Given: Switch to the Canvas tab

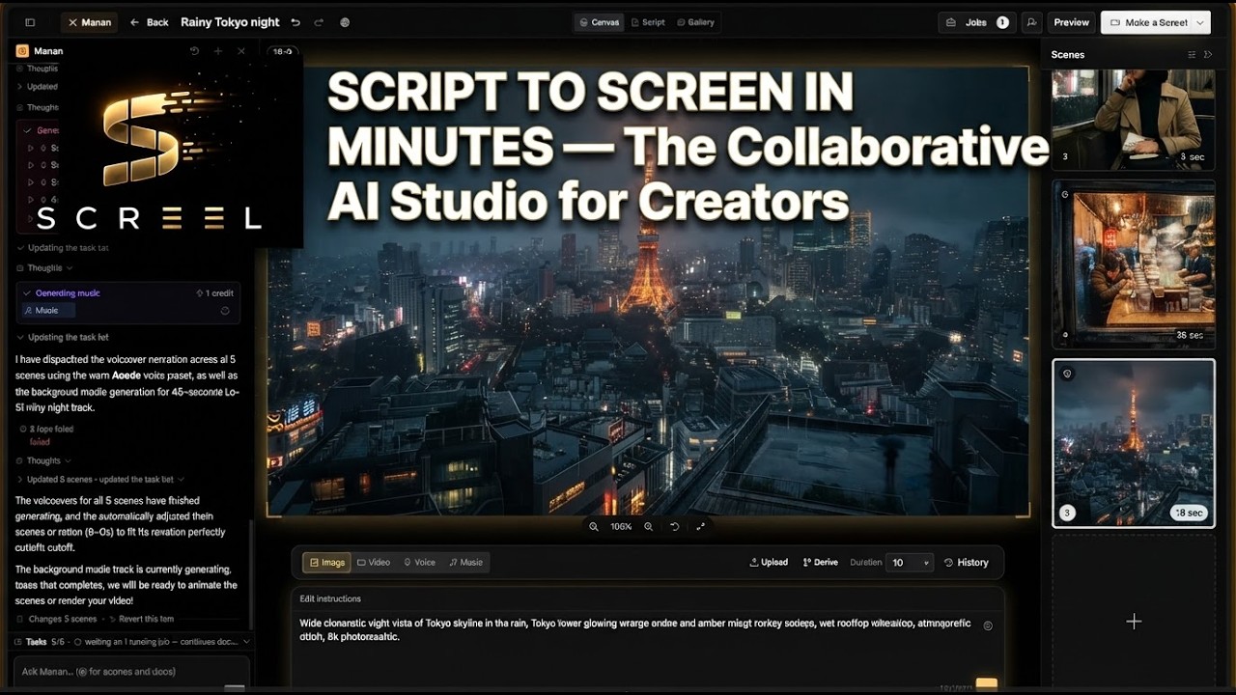Looking at the screenshot, I should pos(599,22).
